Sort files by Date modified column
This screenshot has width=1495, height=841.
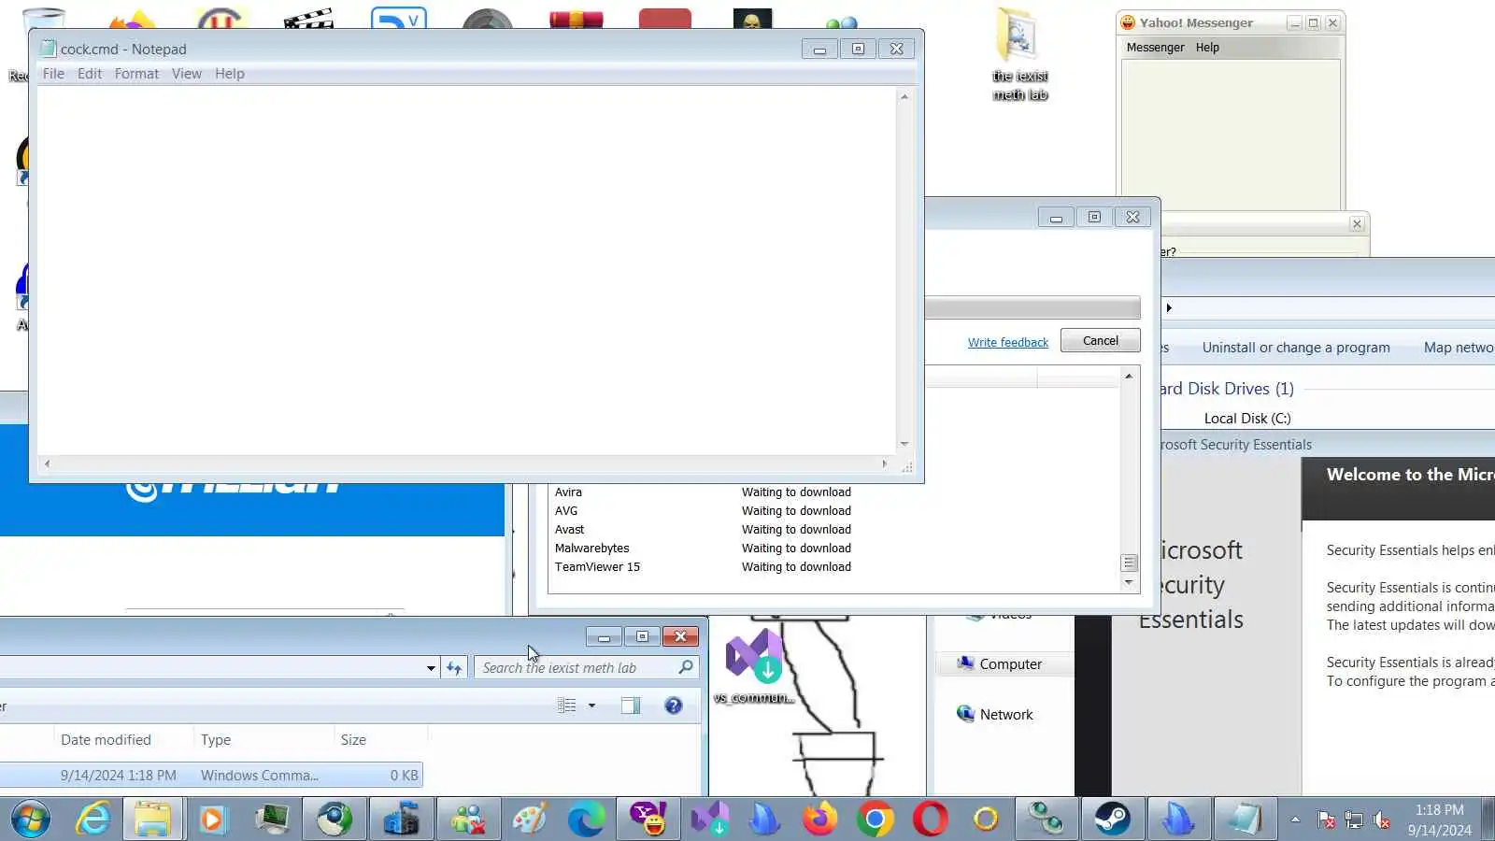point(123,740)
